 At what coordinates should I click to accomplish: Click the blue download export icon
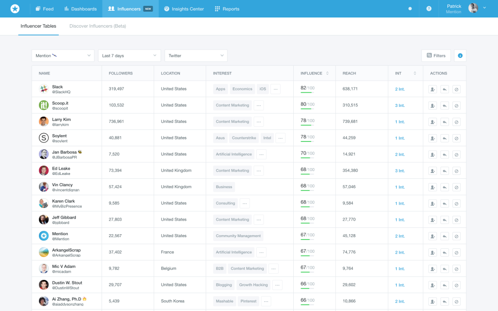tap(460, 55)
